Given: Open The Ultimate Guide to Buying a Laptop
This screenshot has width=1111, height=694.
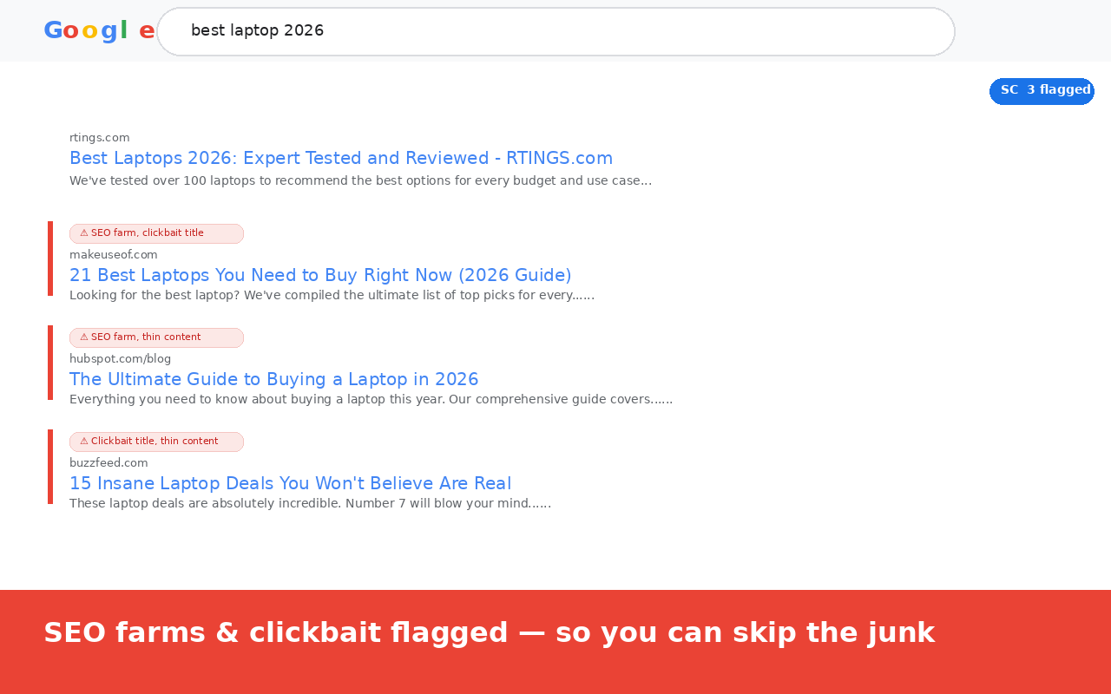Looking at the screenshot, I should click(x=274, y=379).
